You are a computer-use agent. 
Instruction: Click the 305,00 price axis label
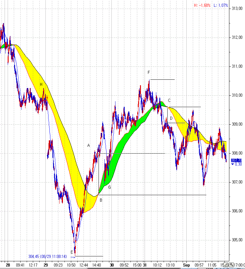[237, 240]
